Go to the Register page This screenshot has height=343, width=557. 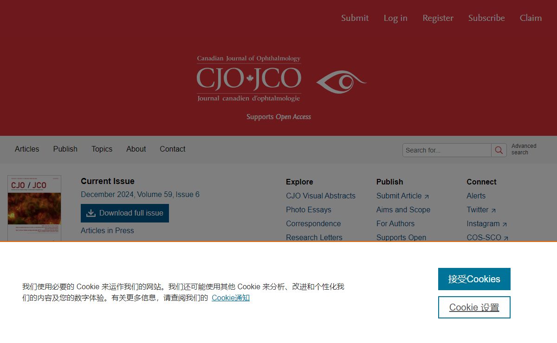coord(438,18)
